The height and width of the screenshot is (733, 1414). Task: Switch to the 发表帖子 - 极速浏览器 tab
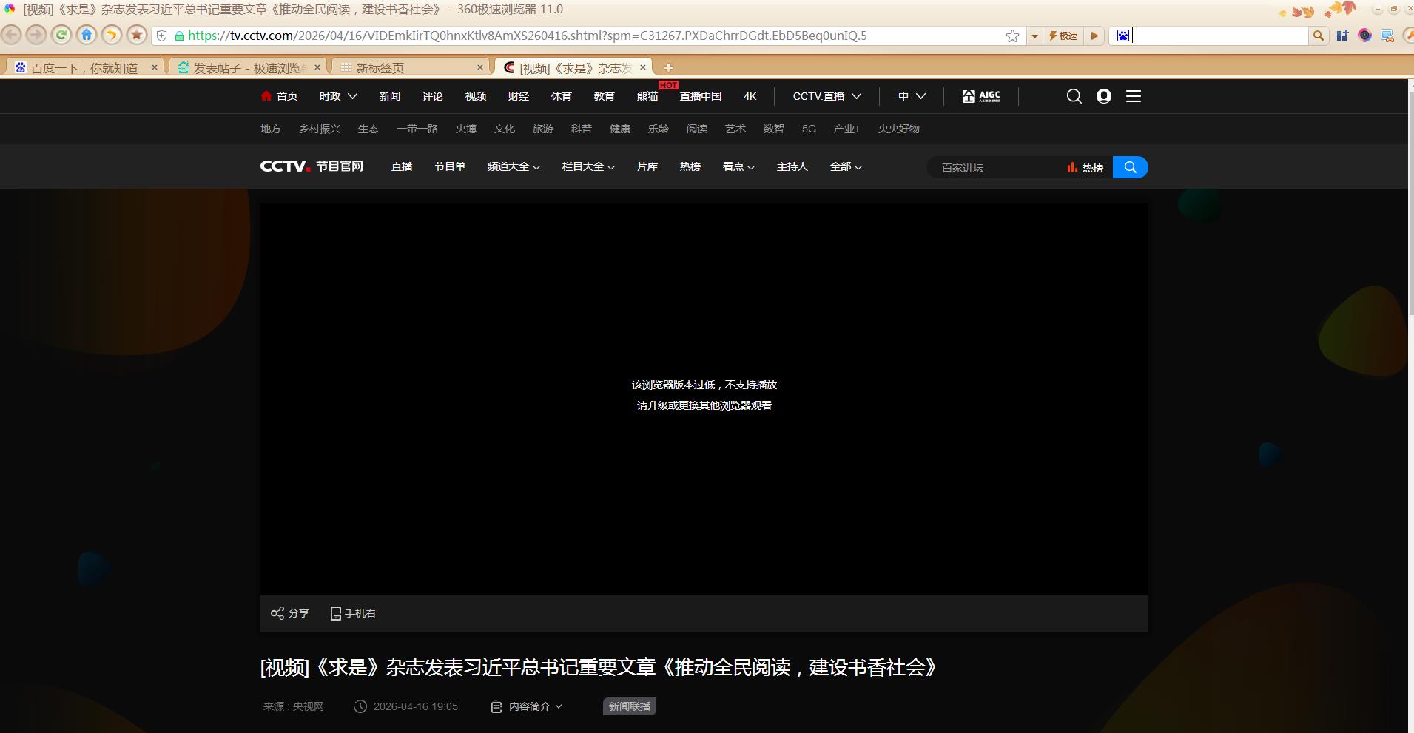tap(249, 68)
